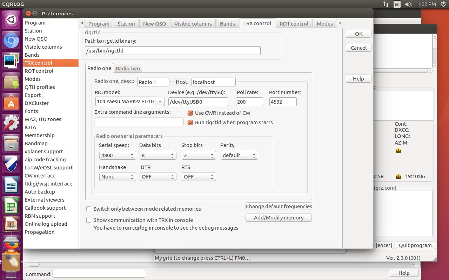449x280 pixels.
Task: Toggle Use CWR instead of CW
Action: (x=190, y=113)
